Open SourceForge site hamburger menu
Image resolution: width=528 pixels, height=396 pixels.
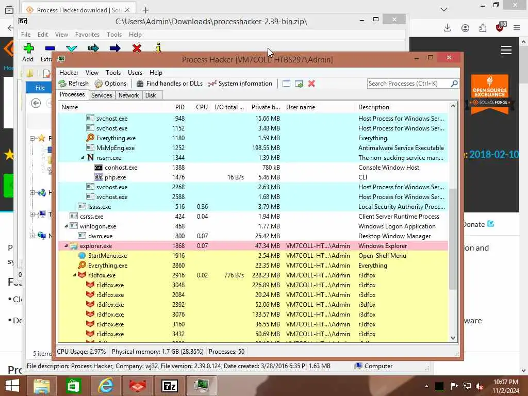pos(506,50)
